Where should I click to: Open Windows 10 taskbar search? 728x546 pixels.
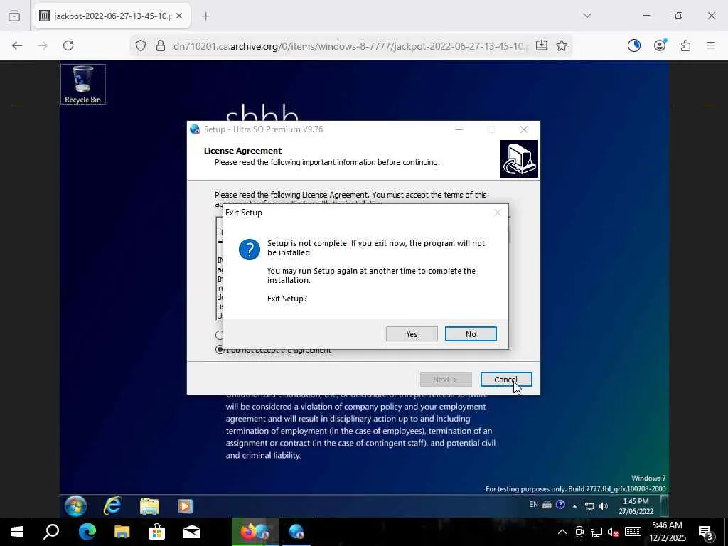point(51,532)
